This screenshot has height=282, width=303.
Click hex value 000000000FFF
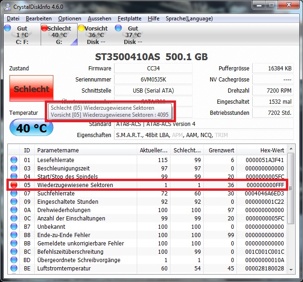pyautogui.click(x=265, y=185)
